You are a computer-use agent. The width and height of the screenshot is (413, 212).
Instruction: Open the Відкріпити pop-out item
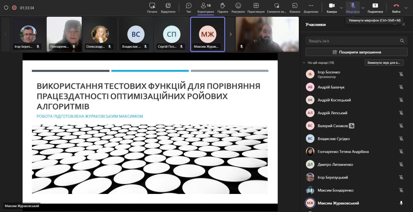[168, 7]
